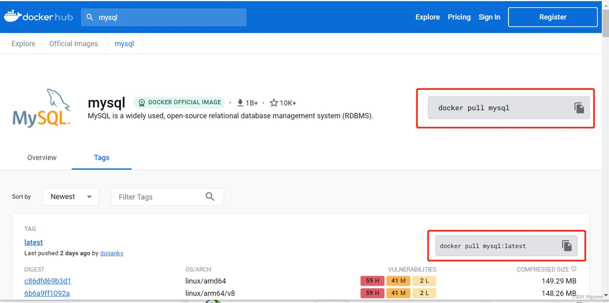This screenshot has height=303, width=609.
Task: Go to Official Images breadcrumb
Action: [74, 43]
